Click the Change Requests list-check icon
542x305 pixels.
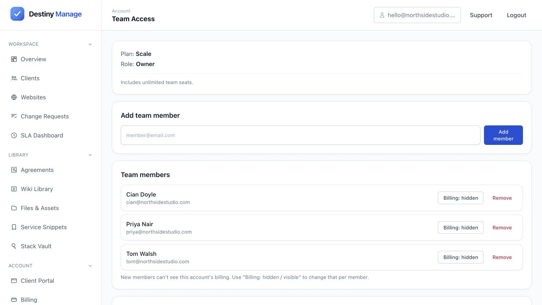point(14,116)
